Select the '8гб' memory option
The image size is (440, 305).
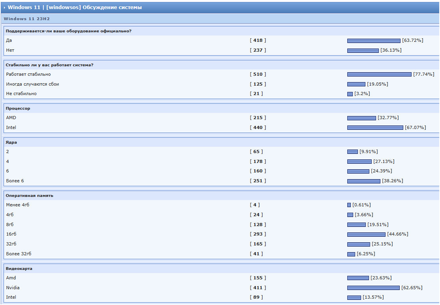coord(10,225)
